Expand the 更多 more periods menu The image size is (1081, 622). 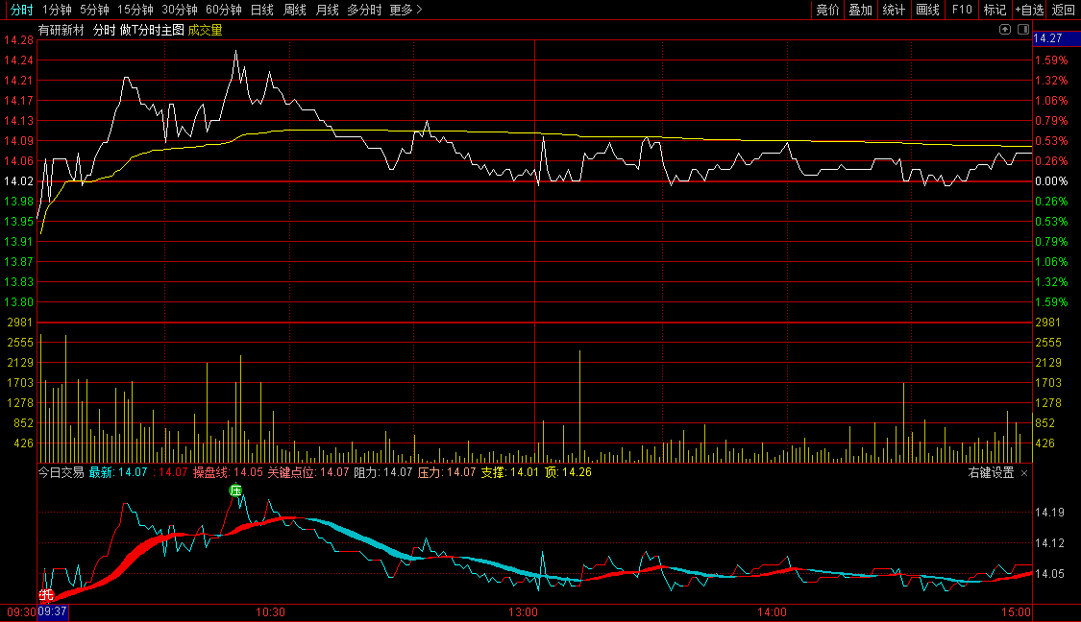tap(405, 10)
